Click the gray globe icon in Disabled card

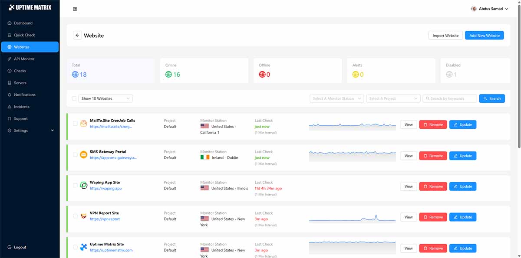pos(449,75)
